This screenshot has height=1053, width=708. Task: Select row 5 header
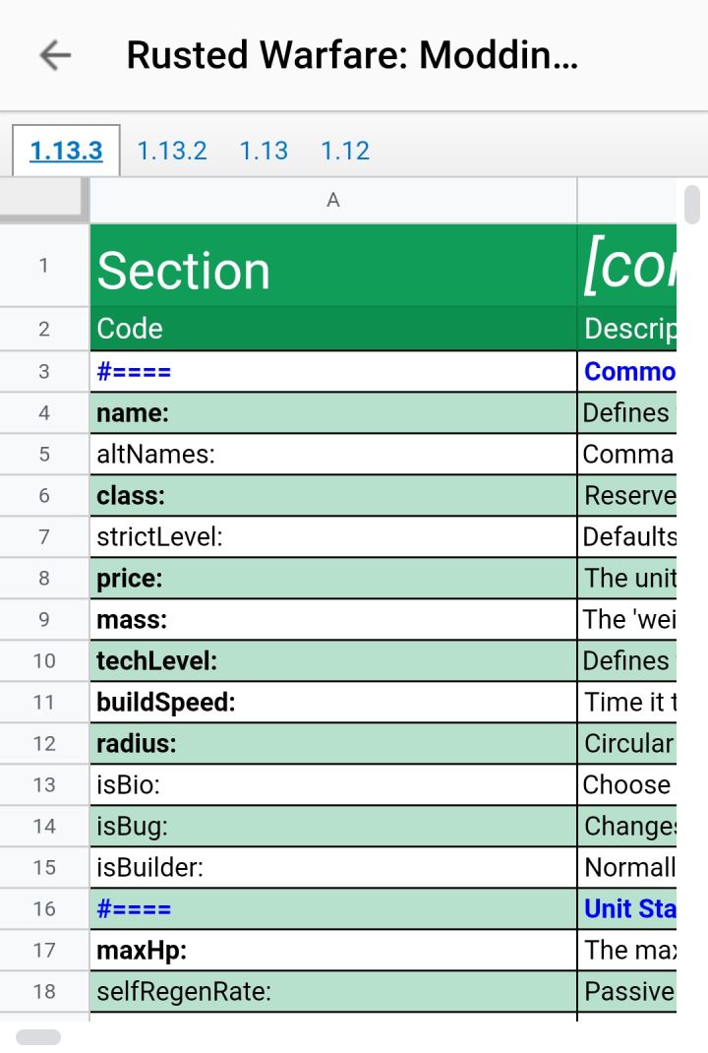pos(44,454)
